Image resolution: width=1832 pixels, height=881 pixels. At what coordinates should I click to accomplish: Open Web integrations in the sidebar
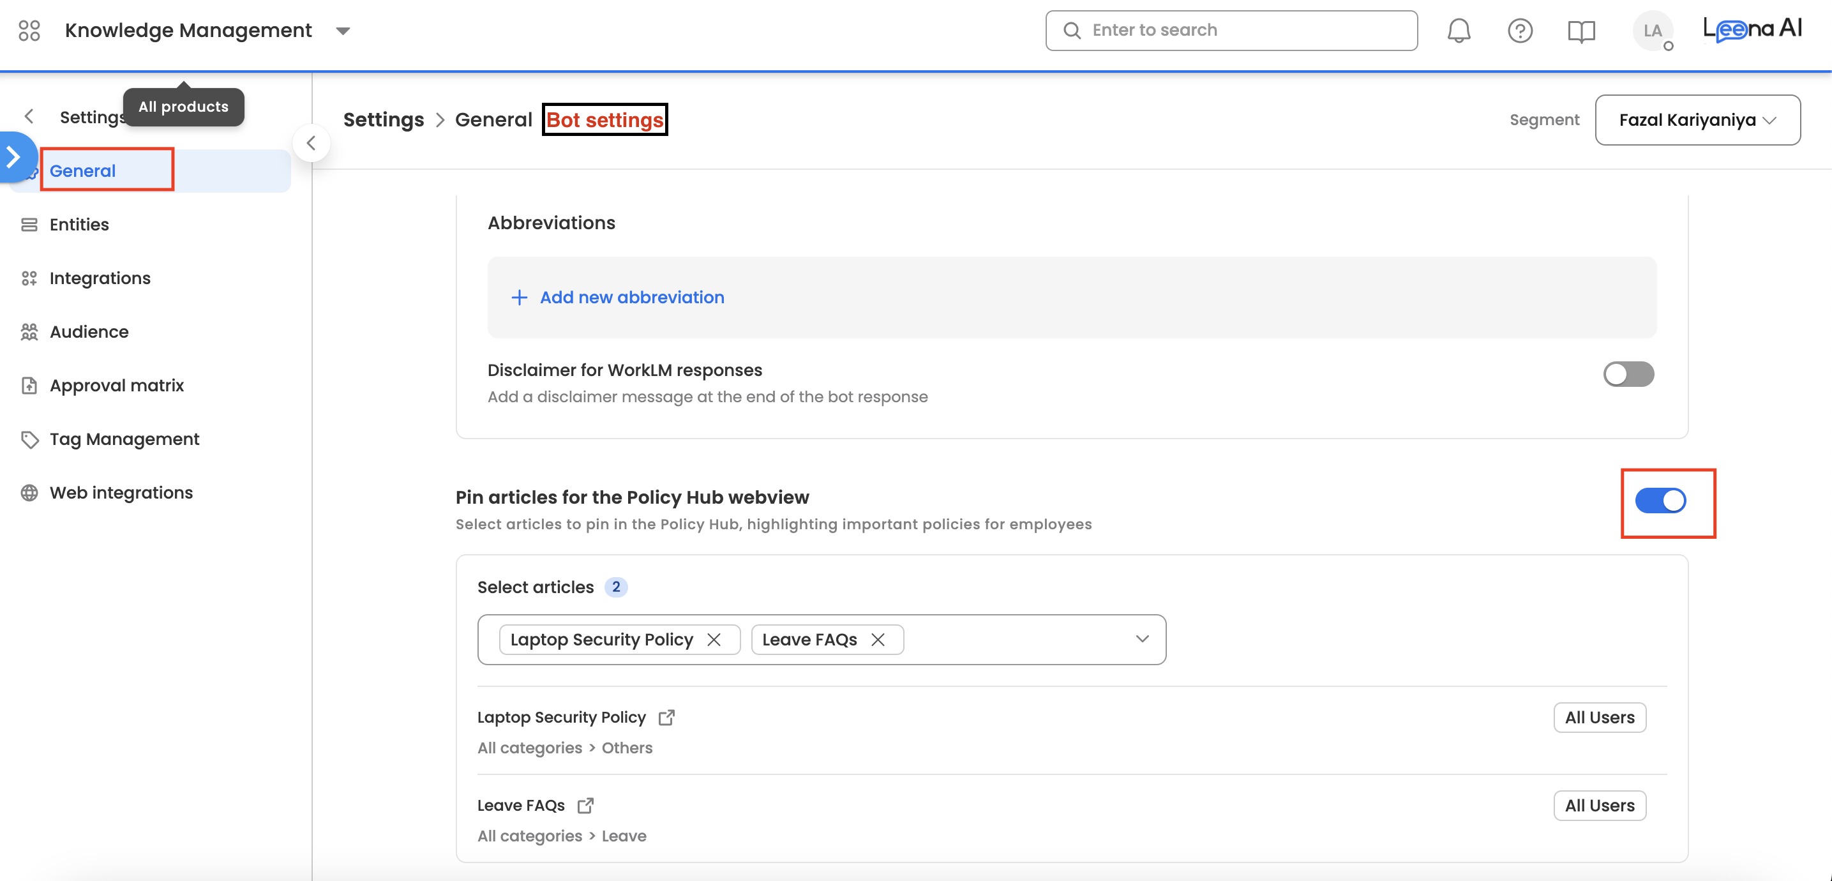point(121,493)
